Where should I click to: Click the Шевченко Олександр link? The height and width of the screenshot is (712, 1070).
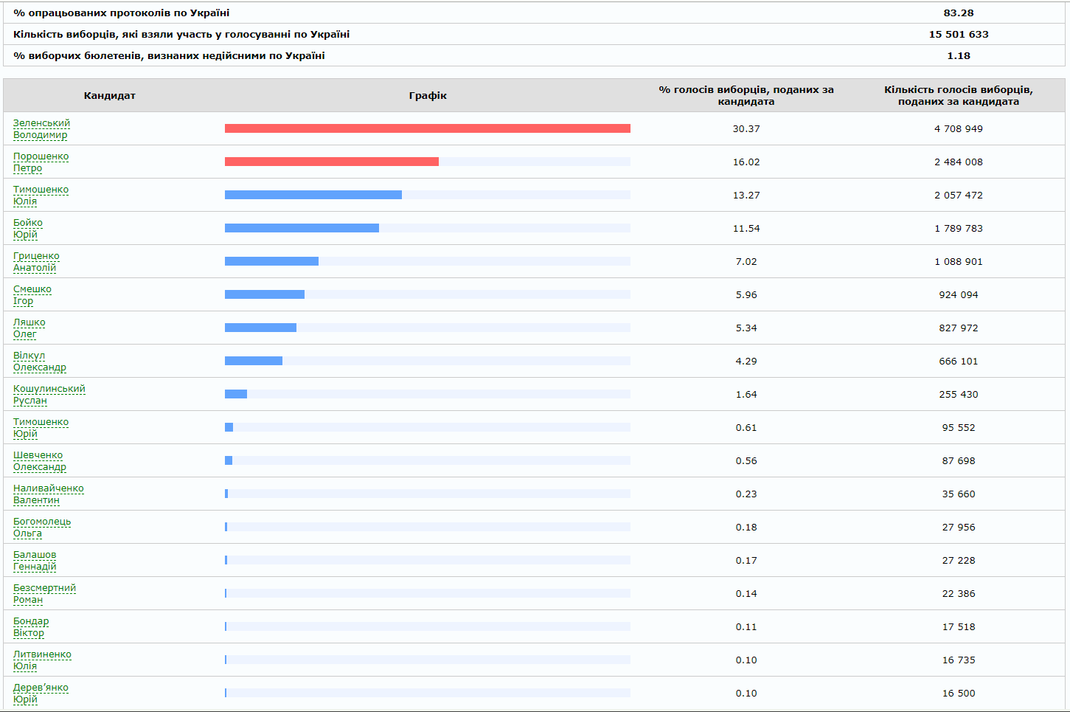click(x=38, y=455)
